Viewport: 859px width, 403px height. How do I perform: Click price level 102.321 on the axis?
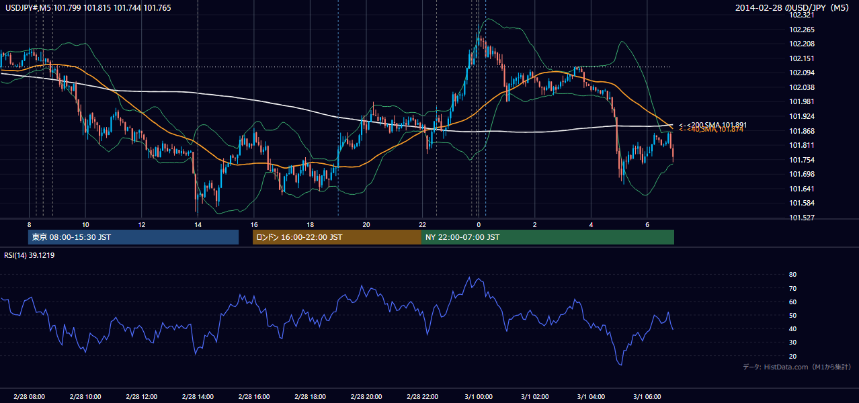[x=802, y=15]
